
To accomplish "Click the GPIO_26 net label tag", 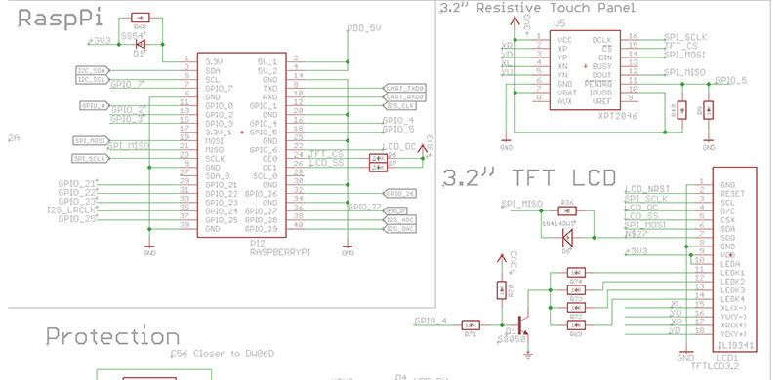I will click(x=400, y=194).
